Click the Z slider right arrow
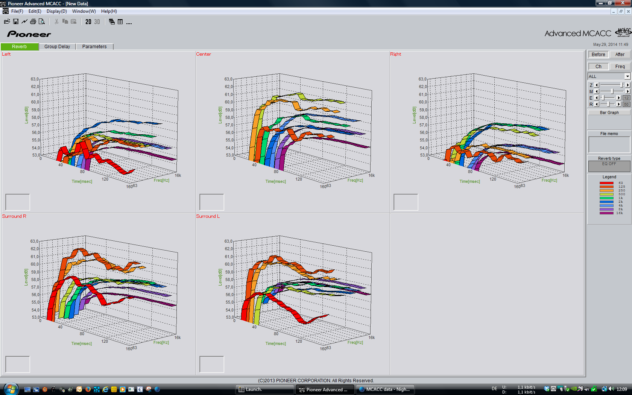Viewport: 632px width, 395px height. coord(627,85)
